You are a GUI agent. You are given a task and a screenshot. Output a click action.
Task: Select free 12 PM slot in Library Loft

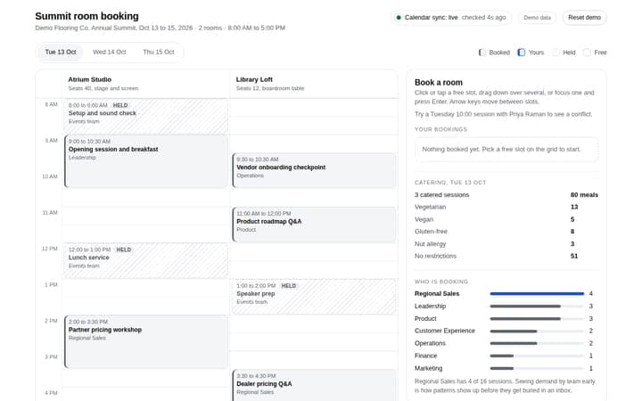[x=314, y=251]
